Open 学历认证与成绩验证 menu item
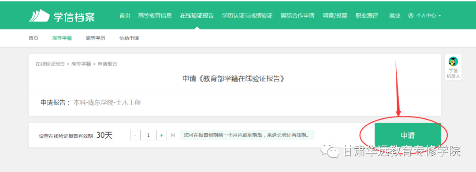Viewport: 476px width, 172px height. 247,15
